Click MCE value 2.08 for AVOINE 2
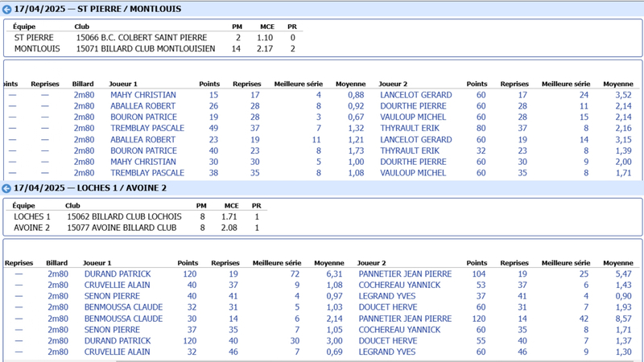644x362 pixels. 229,228
